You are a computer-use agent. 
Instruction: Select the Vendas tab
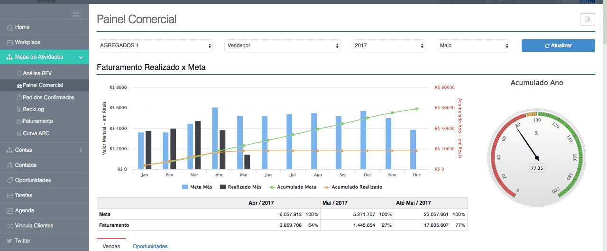[111, 246]
